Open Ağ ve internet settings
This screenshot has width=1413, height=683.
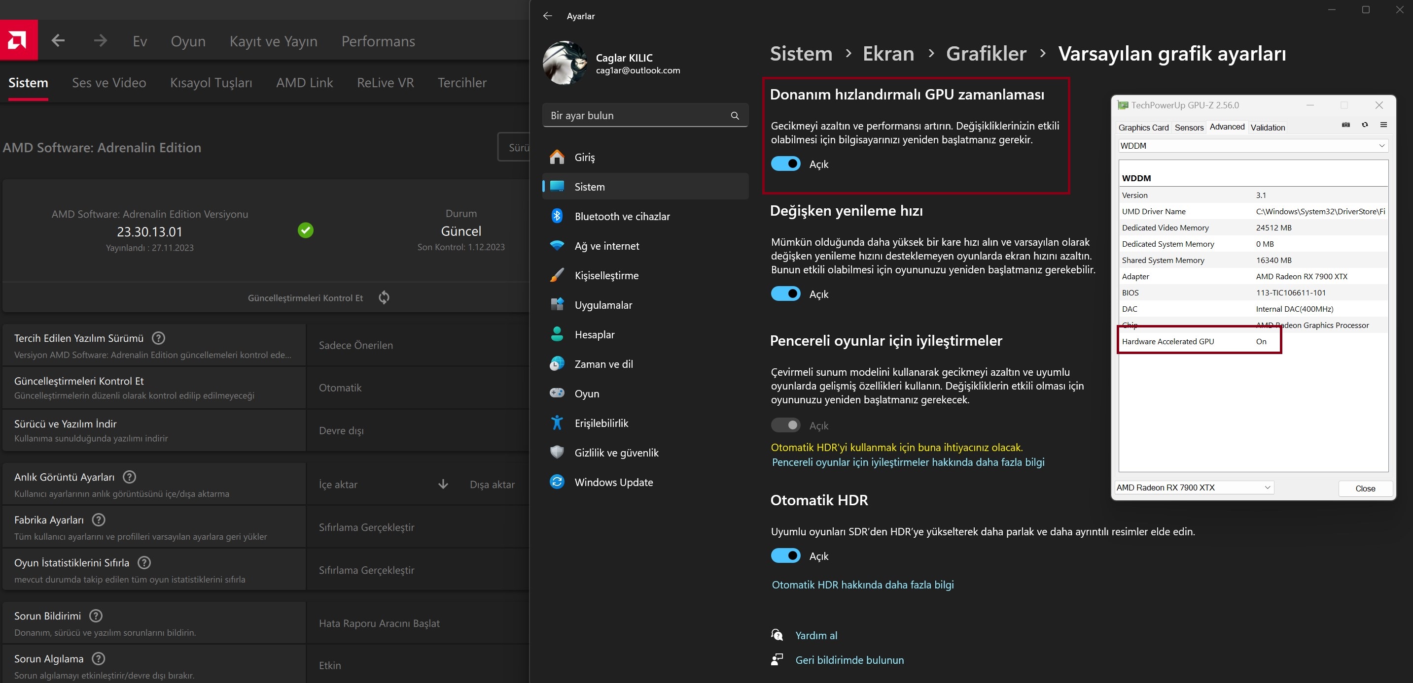pyautogui.click(x=645, y=246)
